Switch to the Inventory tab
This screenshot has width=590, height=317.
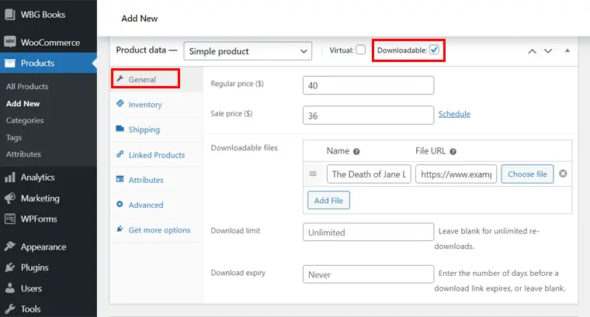click(157, 105)
